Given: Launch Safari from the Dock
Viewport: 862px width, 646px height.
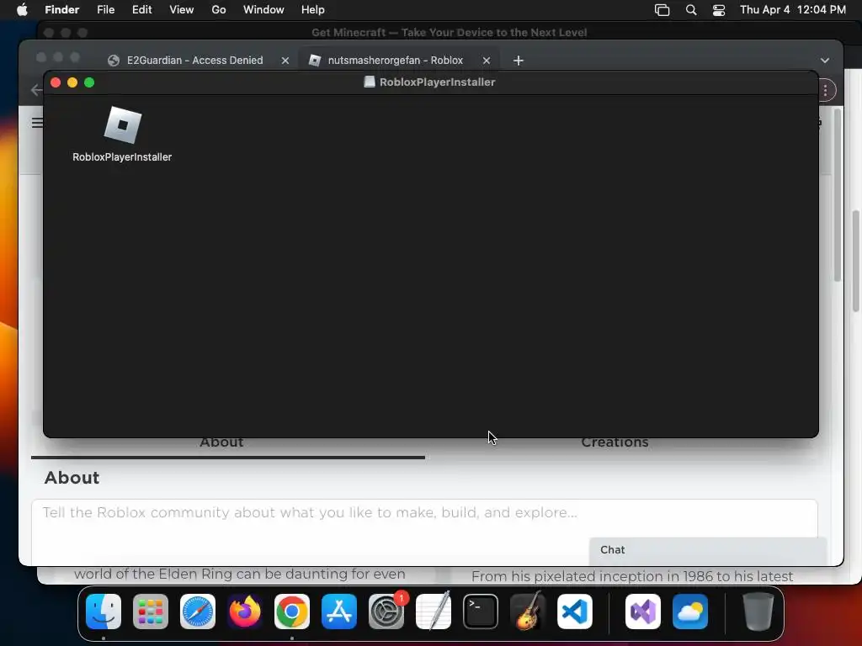Looking at the screenshot, I should (198, 612).
